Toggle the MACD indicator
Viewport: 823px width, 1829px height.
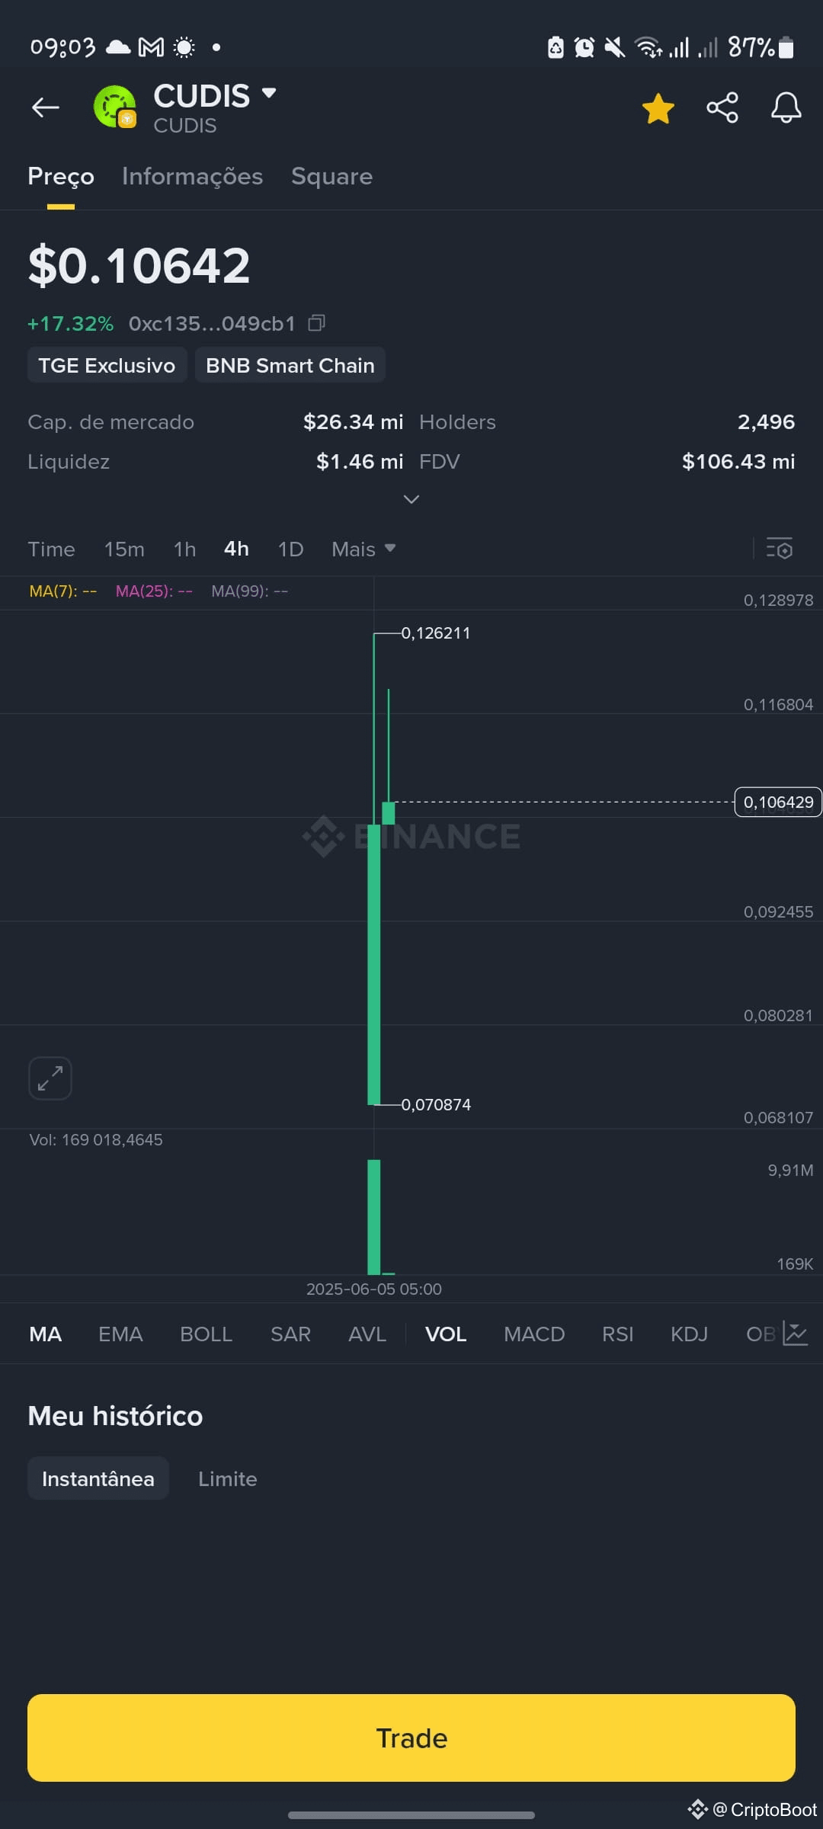tap(534, 1334)
